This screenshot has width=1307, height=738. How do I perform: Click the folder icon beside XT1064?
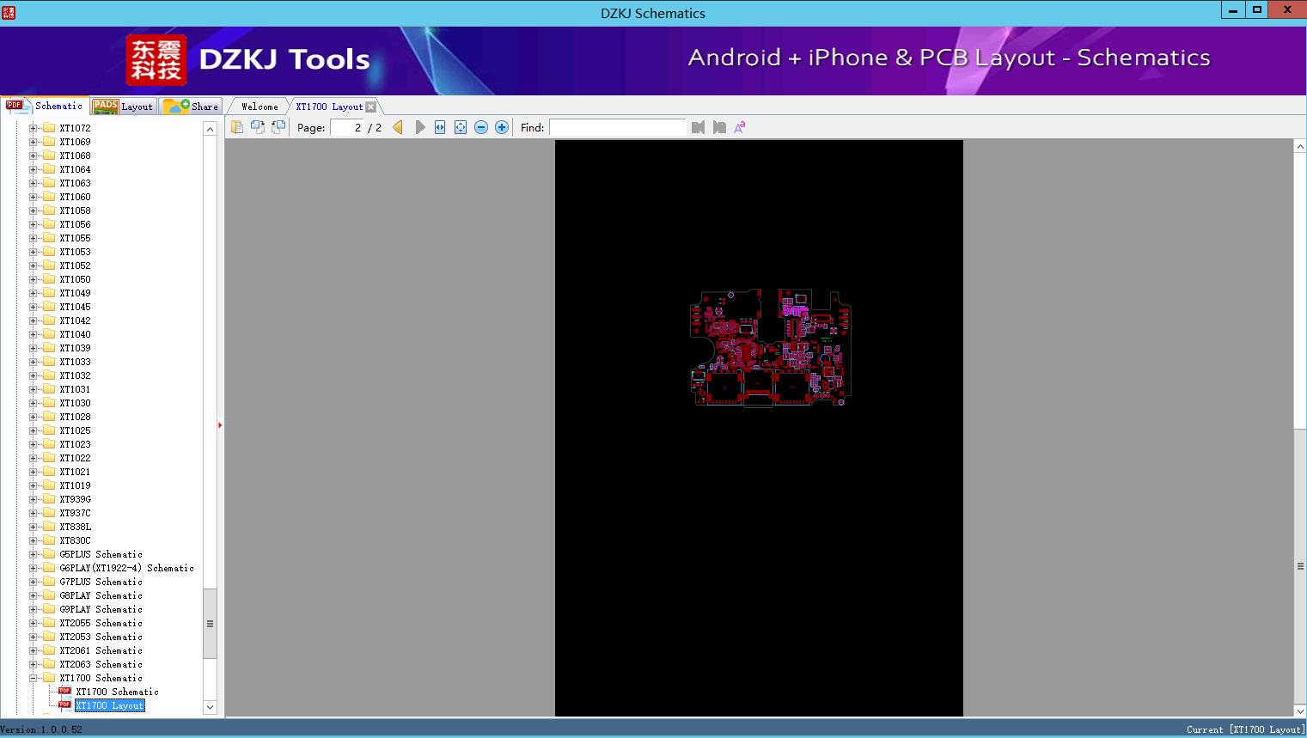pos(49,169)
